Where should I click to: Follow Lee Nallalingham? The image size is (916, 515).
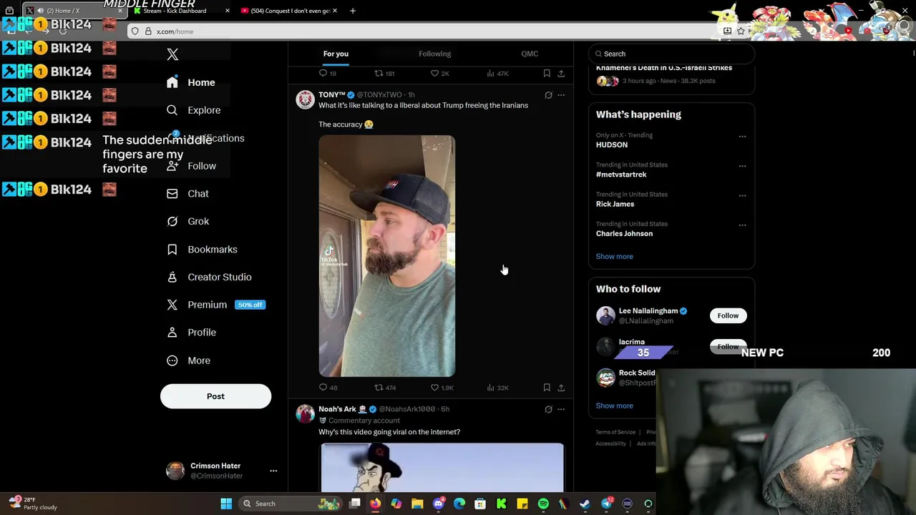point(728,315)
